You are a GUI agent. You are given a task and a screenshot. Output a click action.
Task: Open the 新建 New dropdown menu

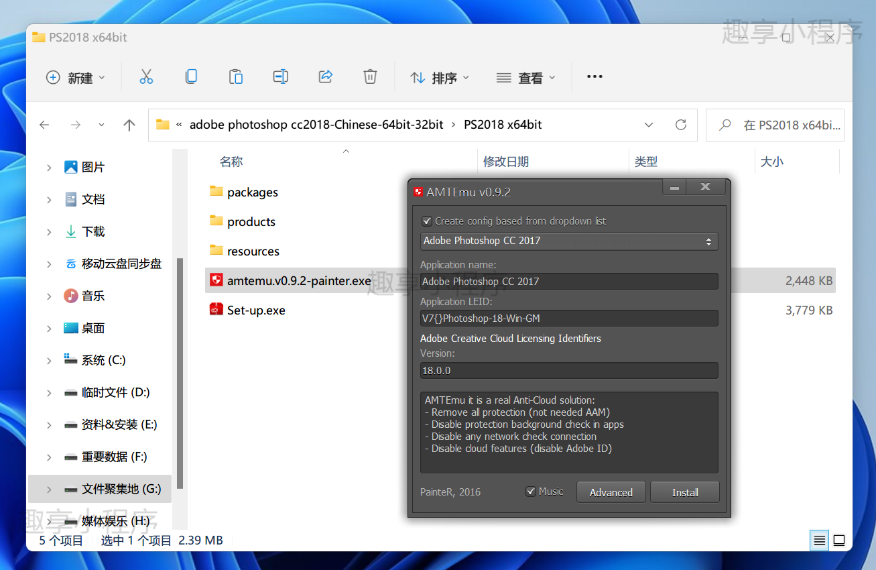tap(75, 78)
